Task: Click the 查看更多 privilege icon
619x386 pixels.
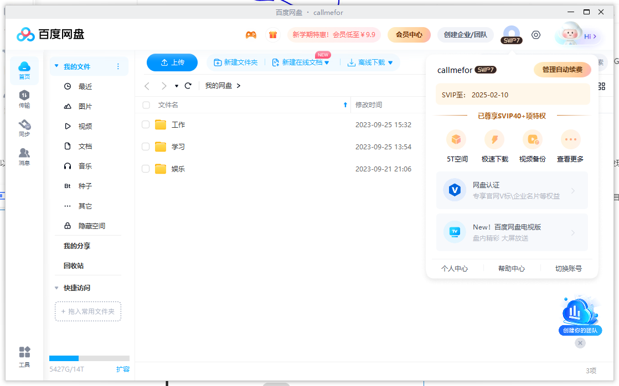Action: (570, 139)
